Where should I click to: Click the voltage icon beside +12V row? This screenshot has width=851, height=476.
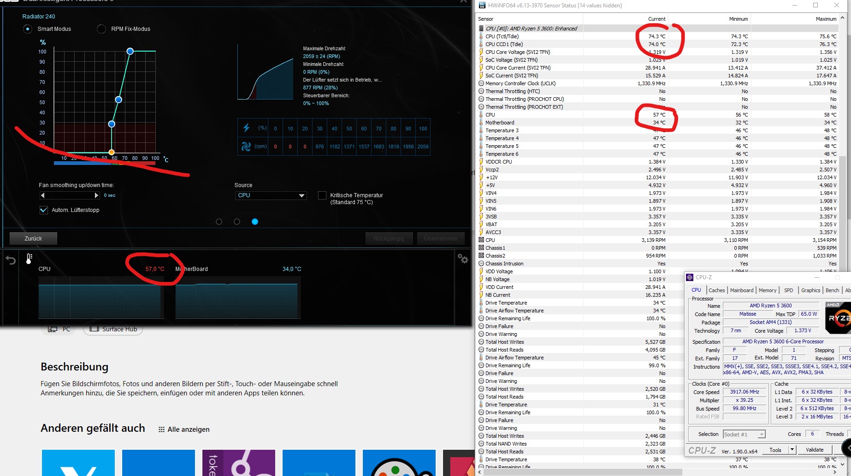click(x=481, y=177)
